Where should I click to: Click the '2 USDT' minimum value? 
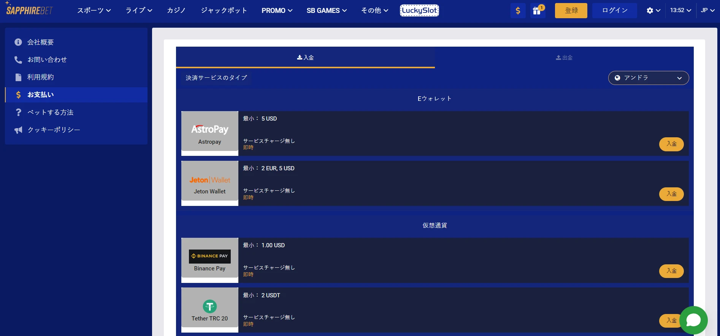point(271,295)
